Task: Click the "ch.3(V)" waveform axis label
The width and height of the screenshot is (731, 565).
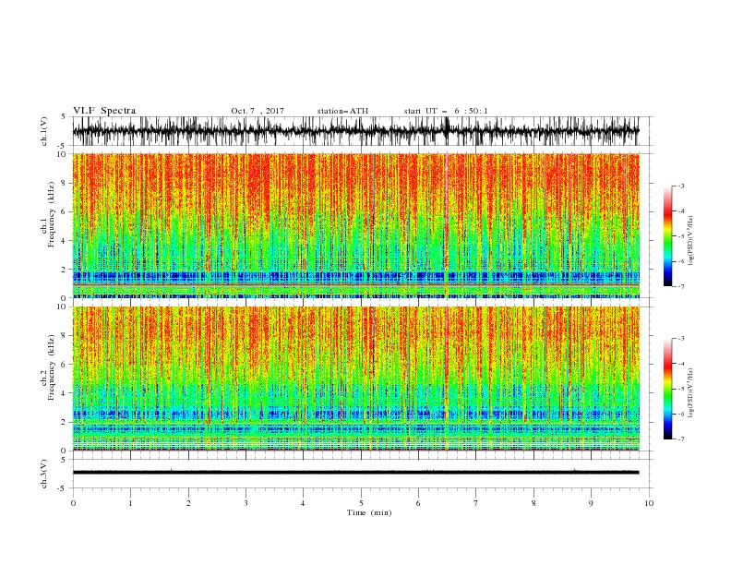Action: 44,474
